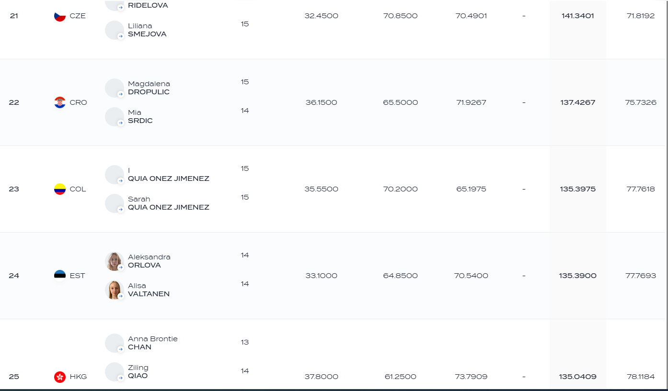Click the COL total score 135.3975
668x391 pixels.
coord(577,189)
